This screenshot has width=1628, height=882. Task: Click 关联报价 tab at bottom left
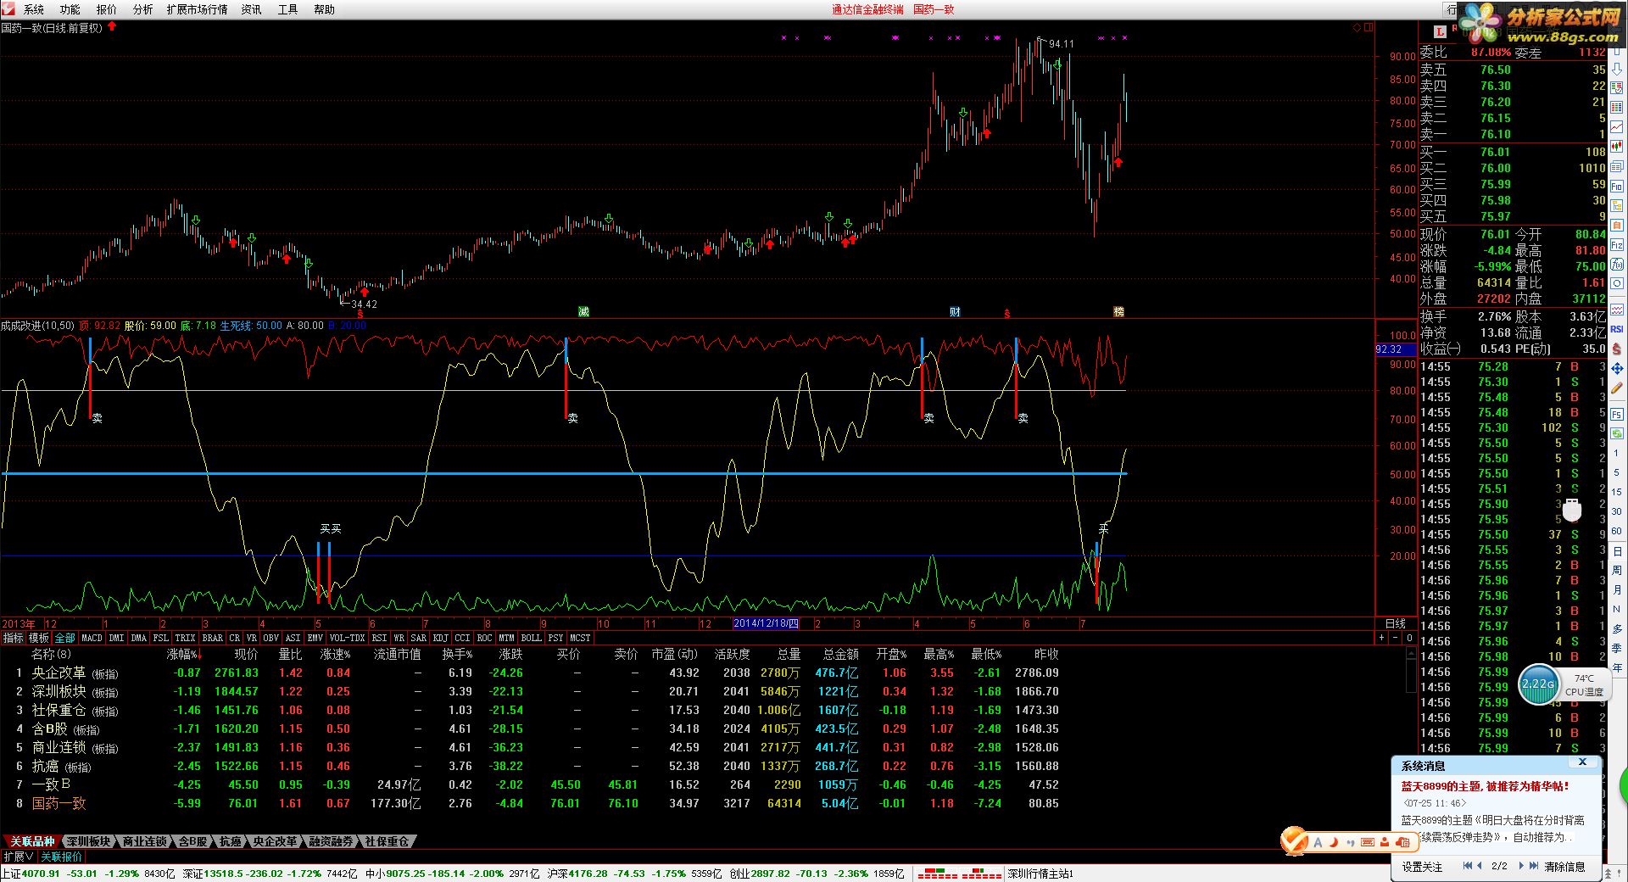click(x=61, y=857)
